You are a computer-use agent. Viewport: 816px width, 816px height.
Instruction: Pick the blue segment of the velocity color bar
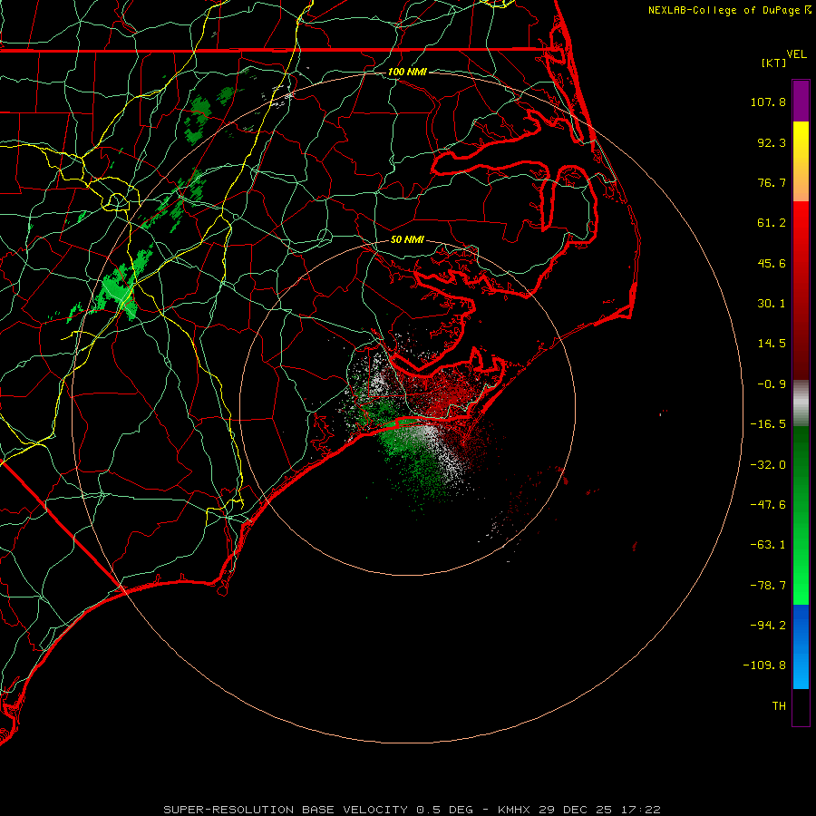(x=801, y=646)
